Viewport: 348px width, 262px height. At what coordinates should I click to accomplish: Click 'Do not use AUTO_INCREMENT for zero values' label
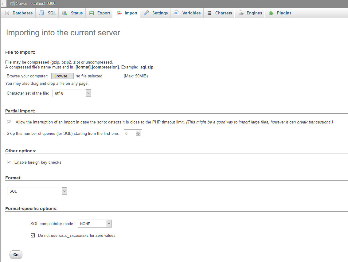click(x=76, y=236)
